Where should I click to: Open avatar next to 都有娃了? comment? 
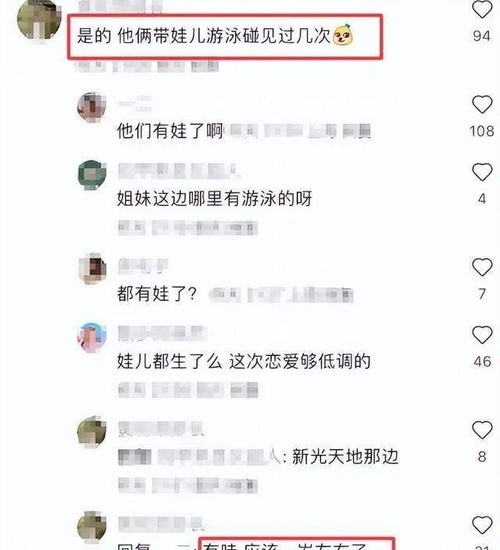coord(91,269)
